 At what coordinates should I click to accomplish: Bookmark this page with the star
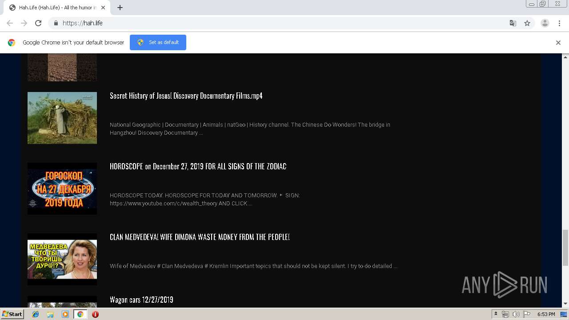pos(527,23)
